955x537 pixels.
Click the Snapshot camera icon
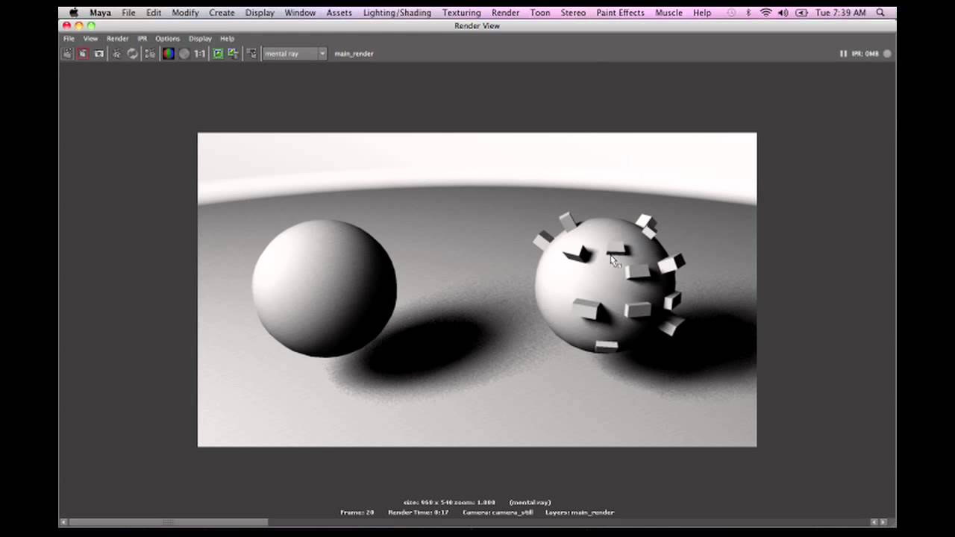coord(98,54)
